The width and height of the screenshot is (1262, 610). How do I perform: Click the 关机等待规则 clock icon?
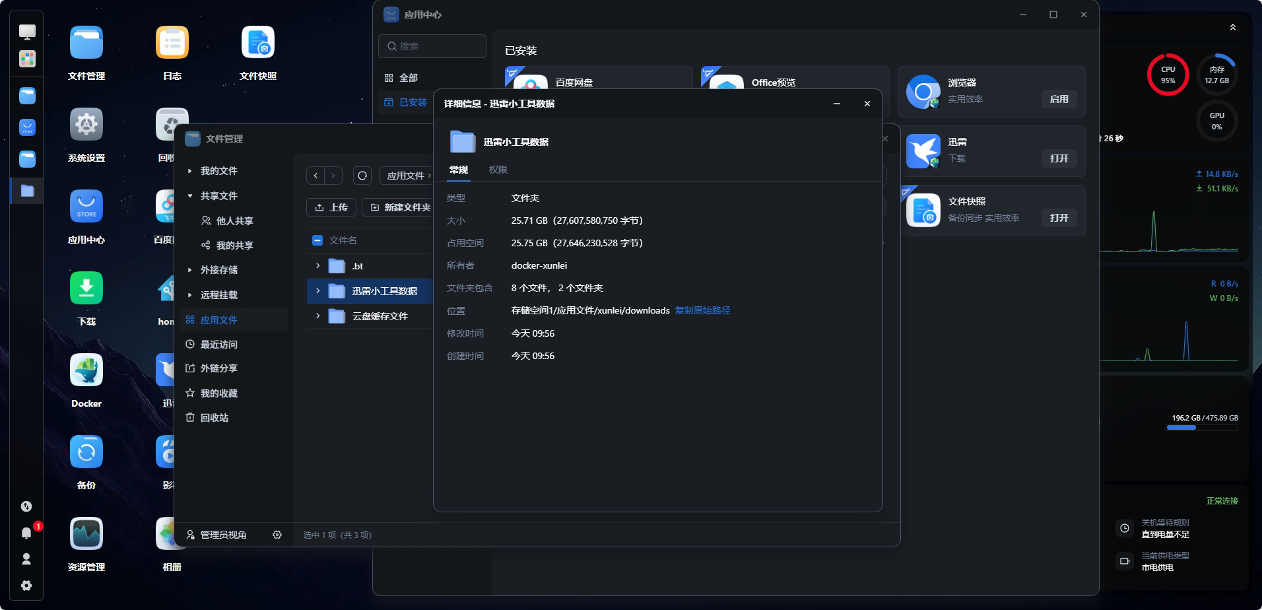[x=1124, y=528]
